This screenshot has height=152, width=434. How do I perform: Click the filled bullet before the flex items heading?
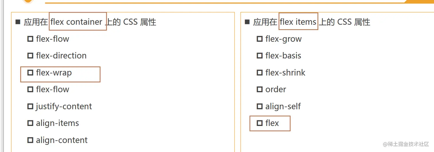(247, 22)
